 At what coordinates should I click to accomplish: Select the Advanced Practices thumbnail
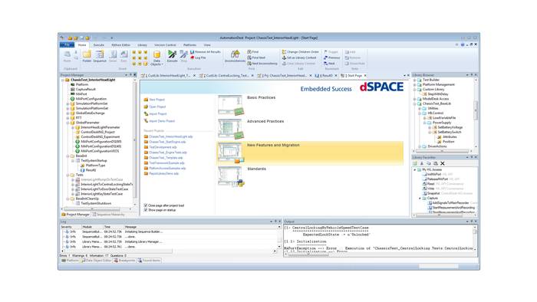231,129
